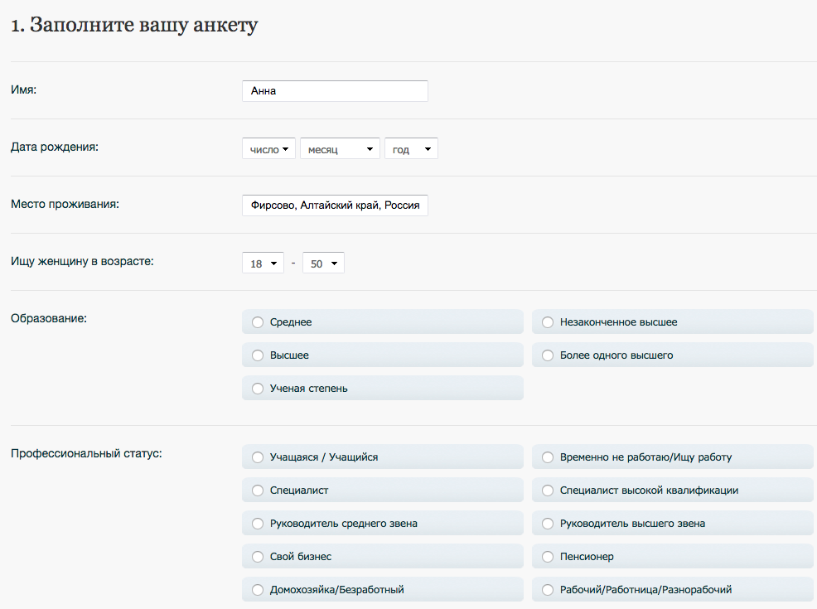This screenshot has width=817, height=609.
Task: Open the месяц birth month dropdown
Action: pyautogui.click(x=340, y=148)
